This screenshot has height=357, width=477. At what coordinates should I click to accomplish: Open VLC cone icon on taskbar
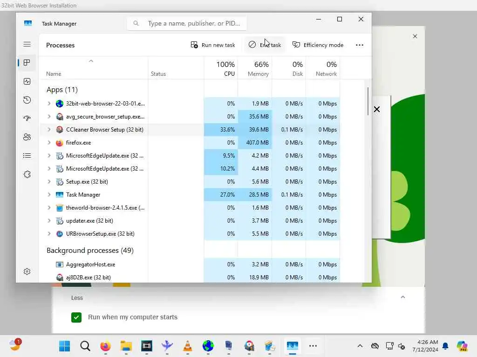(188, 346)
